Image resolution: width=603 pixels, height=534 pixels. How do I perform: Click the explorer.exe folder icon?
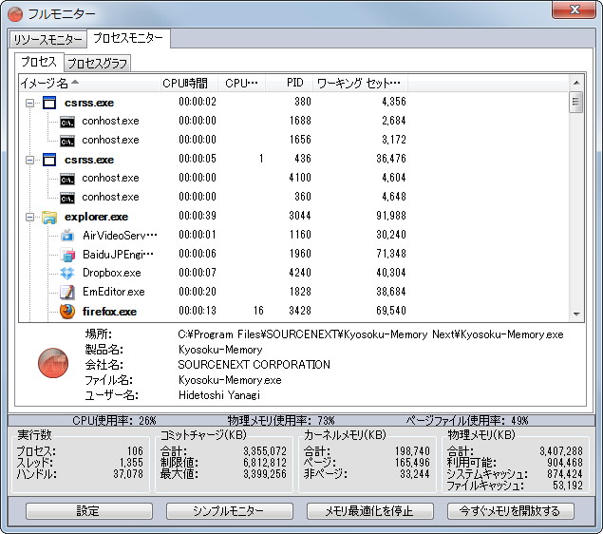pos(49,217)
